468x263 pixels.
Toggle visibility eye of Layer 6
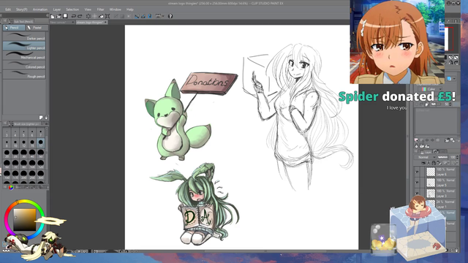pos(418,172)
